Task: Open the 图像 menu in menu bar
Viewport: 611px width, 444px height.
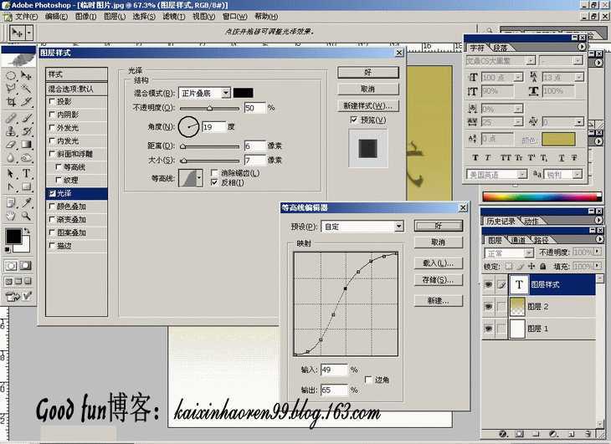Action: click(85, 16)
